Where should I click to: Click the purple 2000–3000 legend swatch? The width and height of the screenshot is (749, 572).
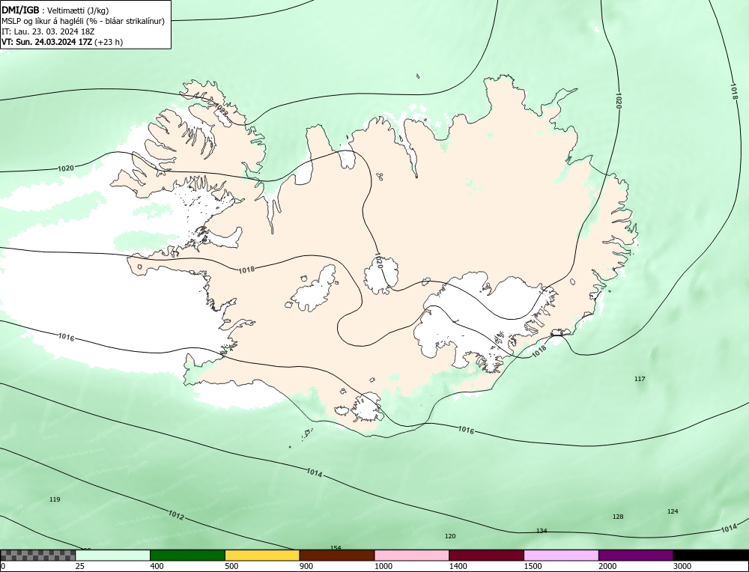636,556
